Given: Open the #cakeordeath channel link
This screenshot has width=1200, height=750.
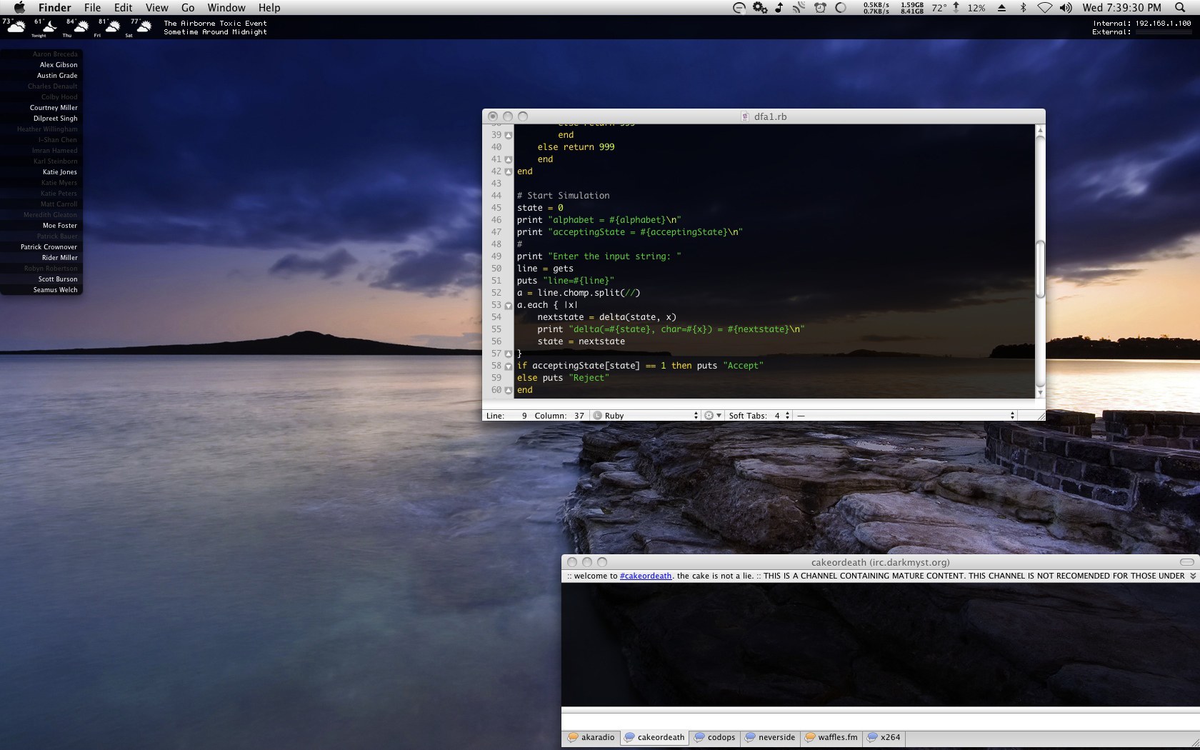Looking at the screenshot, I should coord(646,576).
